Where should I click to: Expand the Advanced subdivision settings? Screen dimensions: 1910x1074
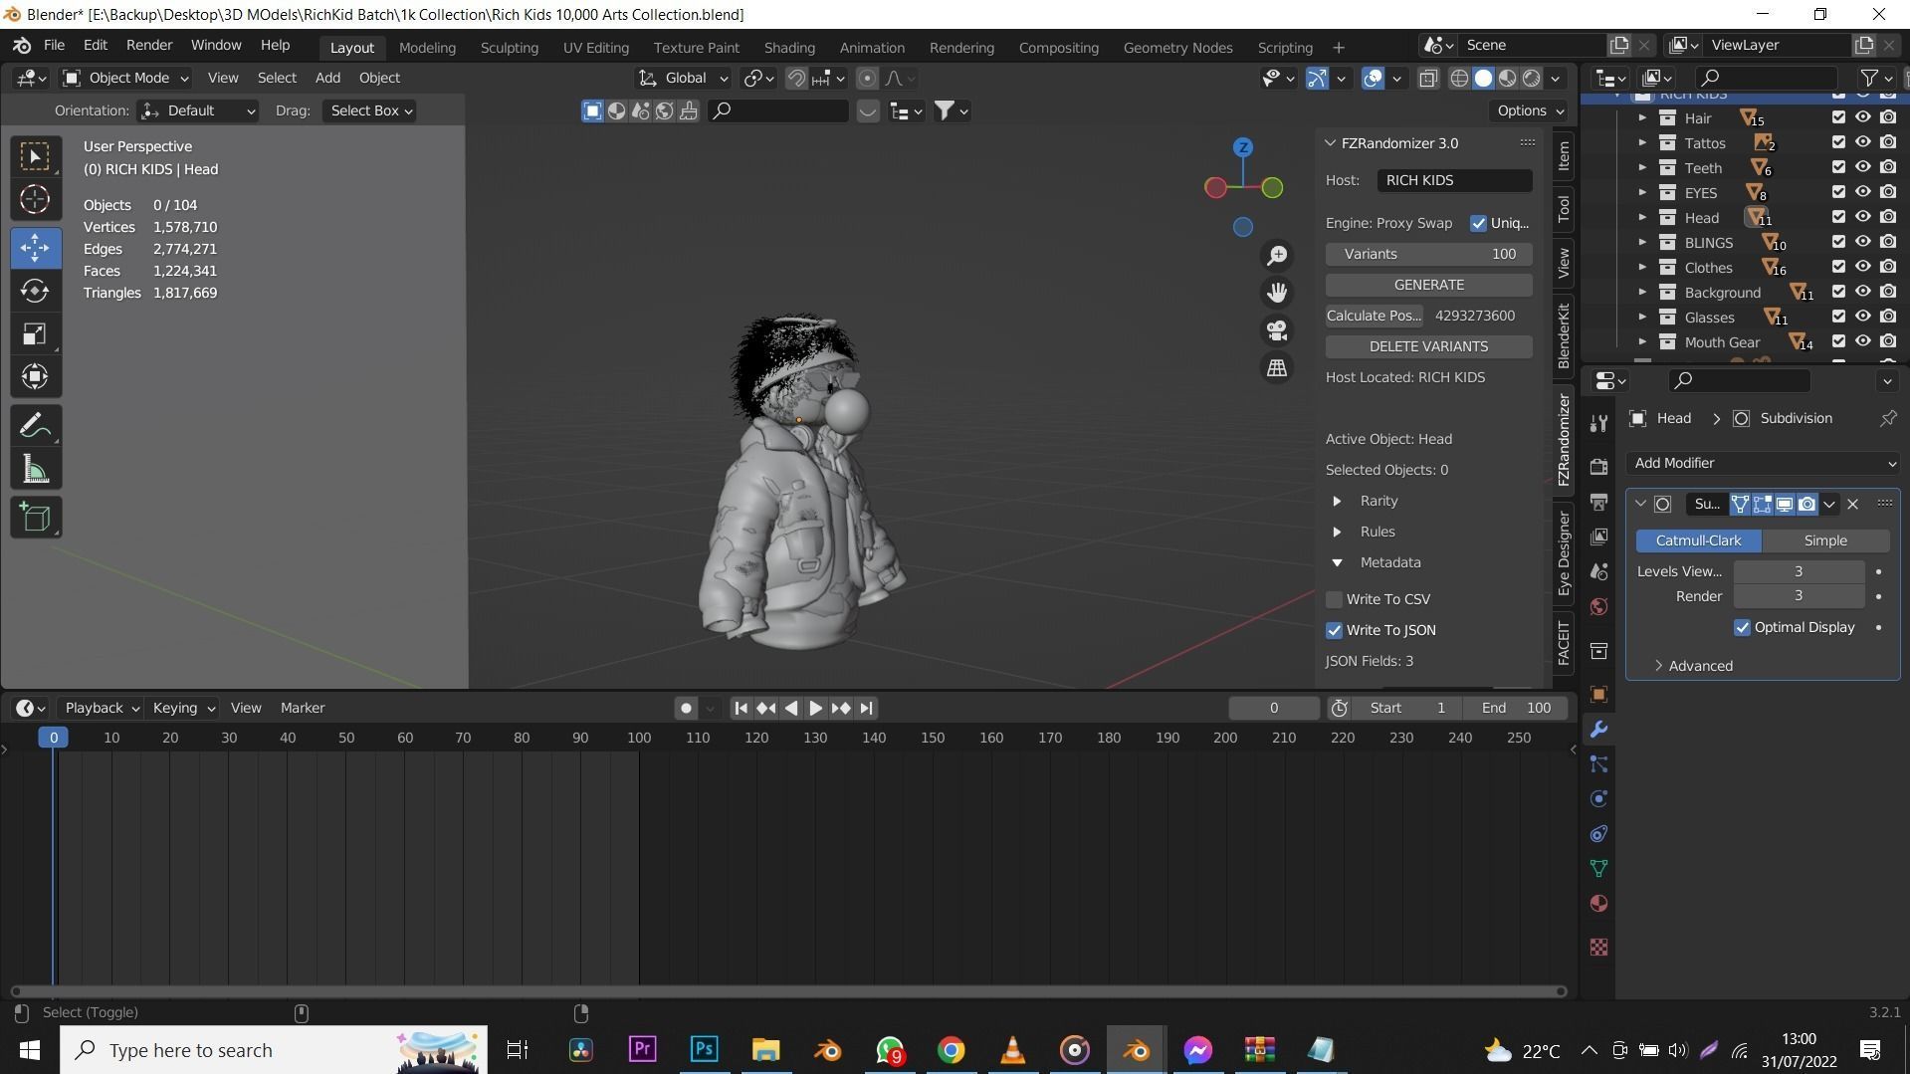1658,666
